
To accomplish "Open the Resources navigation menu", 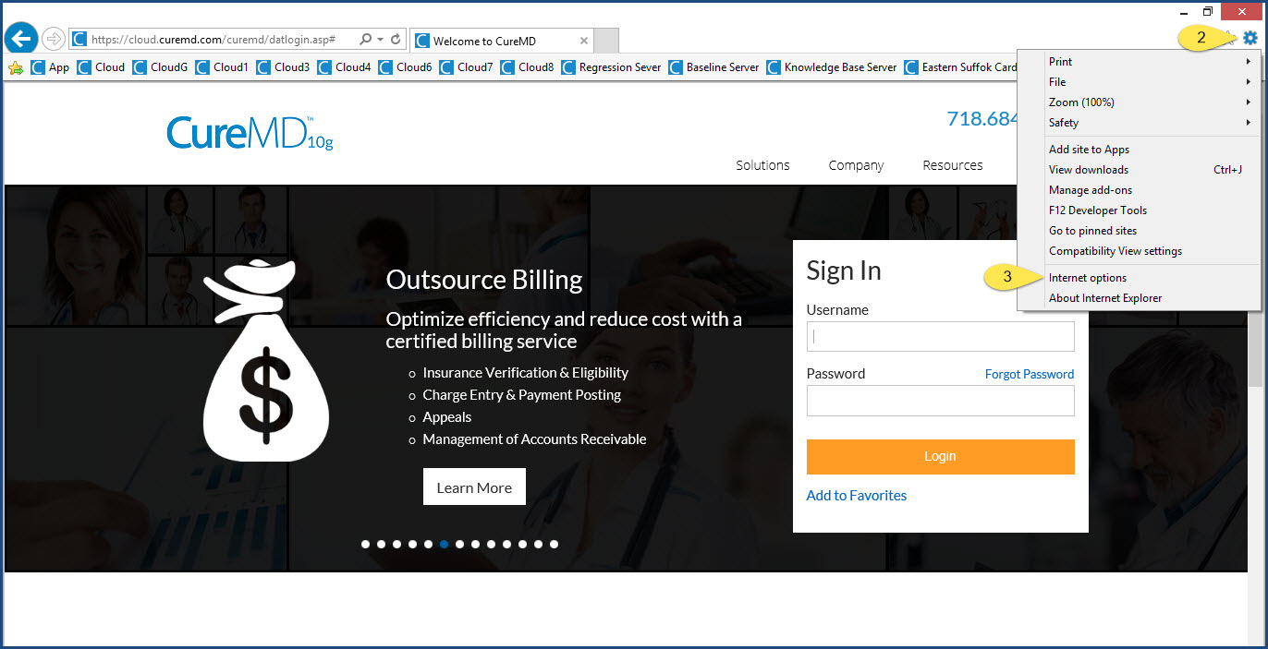I will [952, 165].
